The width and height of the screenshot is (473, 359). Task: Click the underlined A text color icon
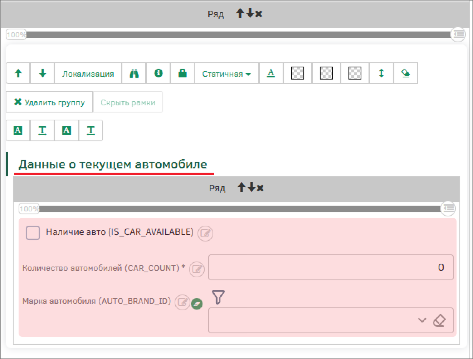click(x=271, y=73)
